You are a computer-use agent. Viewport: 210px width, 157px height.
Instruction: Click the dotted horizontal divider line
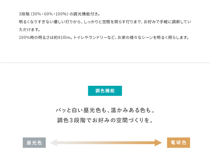(105, 63)
